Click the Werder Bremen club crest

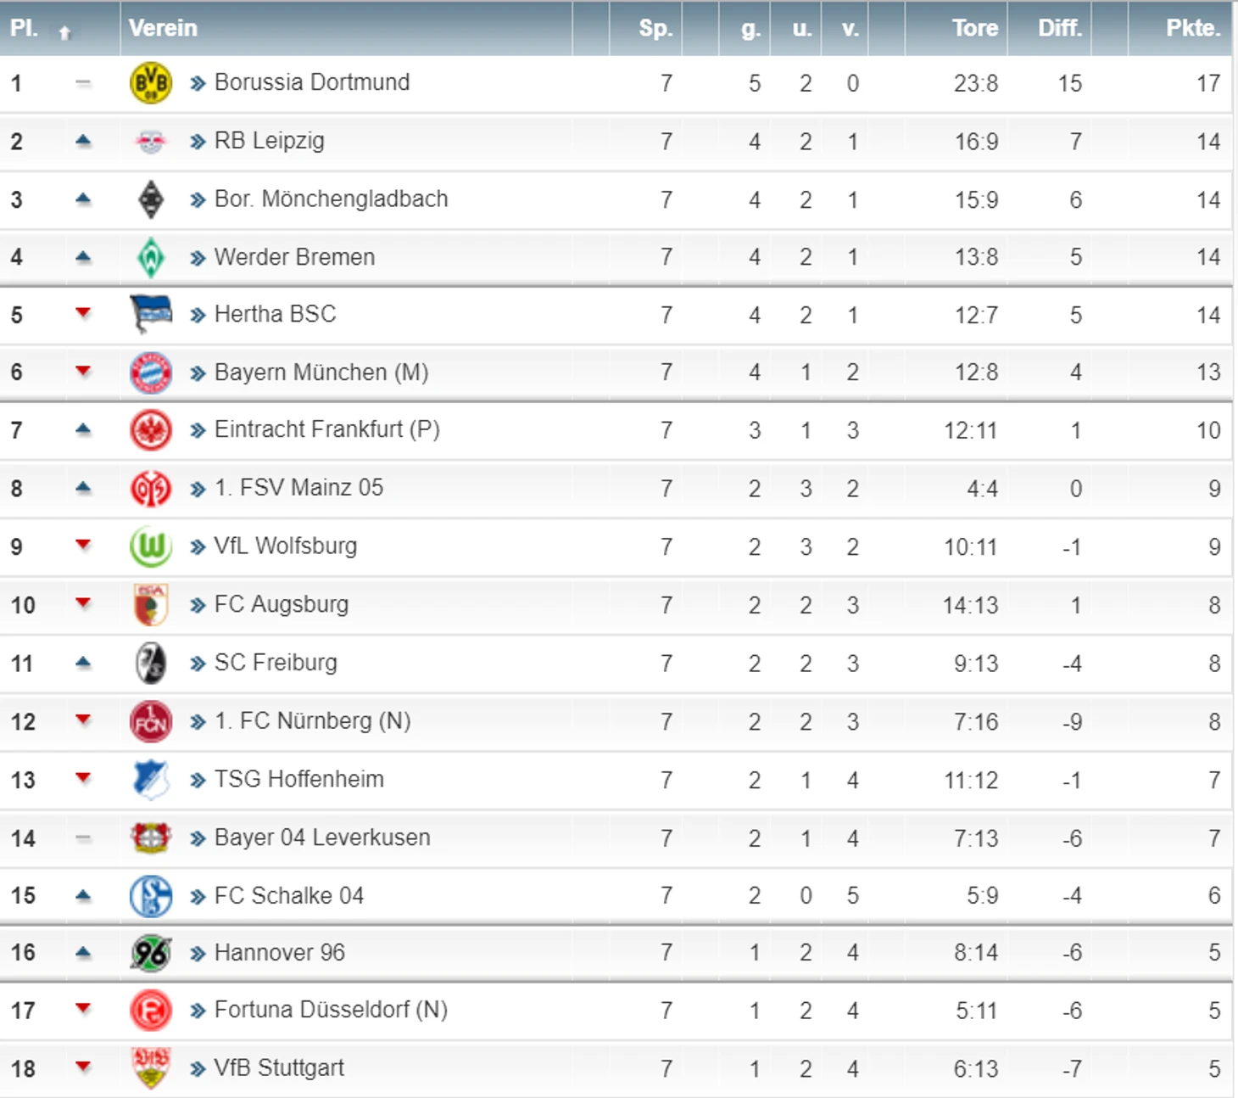(151, 258)
